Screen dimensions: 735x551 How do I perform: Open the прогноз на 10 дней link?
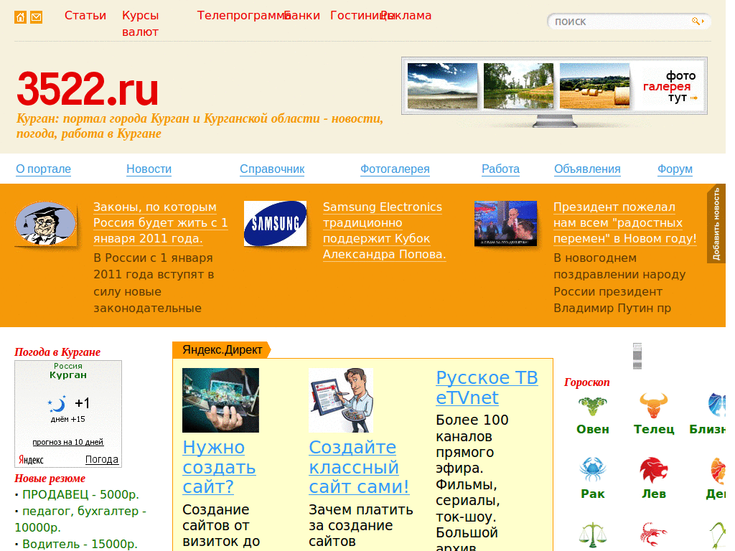(68, 442)
